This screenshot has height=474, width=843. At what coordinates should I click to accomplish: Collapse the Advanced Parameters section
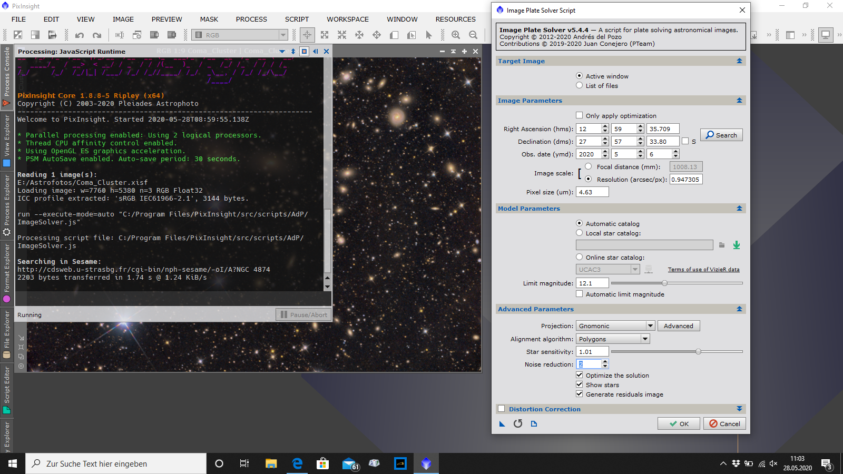[739, 309]
